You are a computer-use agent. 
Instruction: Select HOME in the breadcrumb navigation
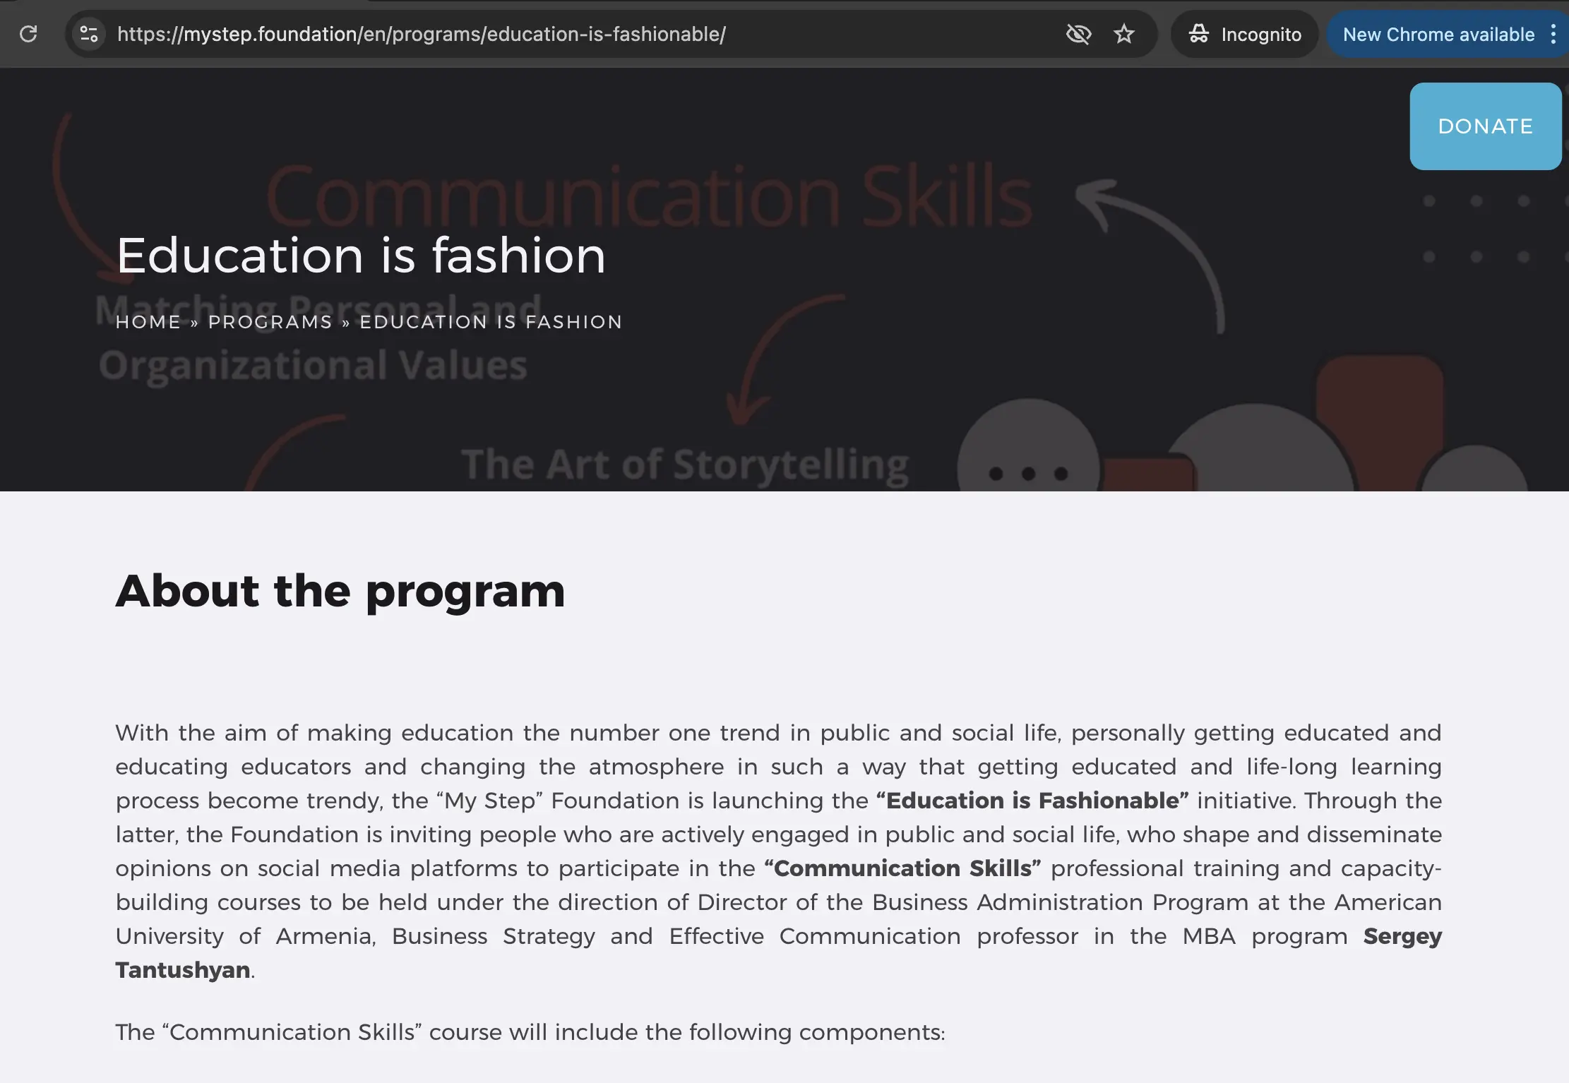[x=149, y=322]
